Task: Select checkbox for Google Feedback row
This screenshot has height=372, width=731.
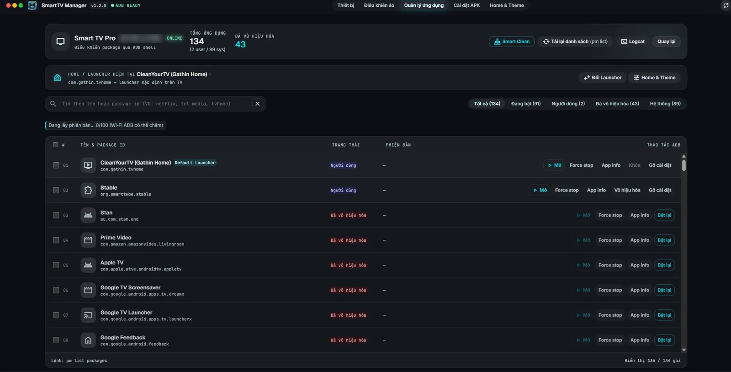Action: 56,340
